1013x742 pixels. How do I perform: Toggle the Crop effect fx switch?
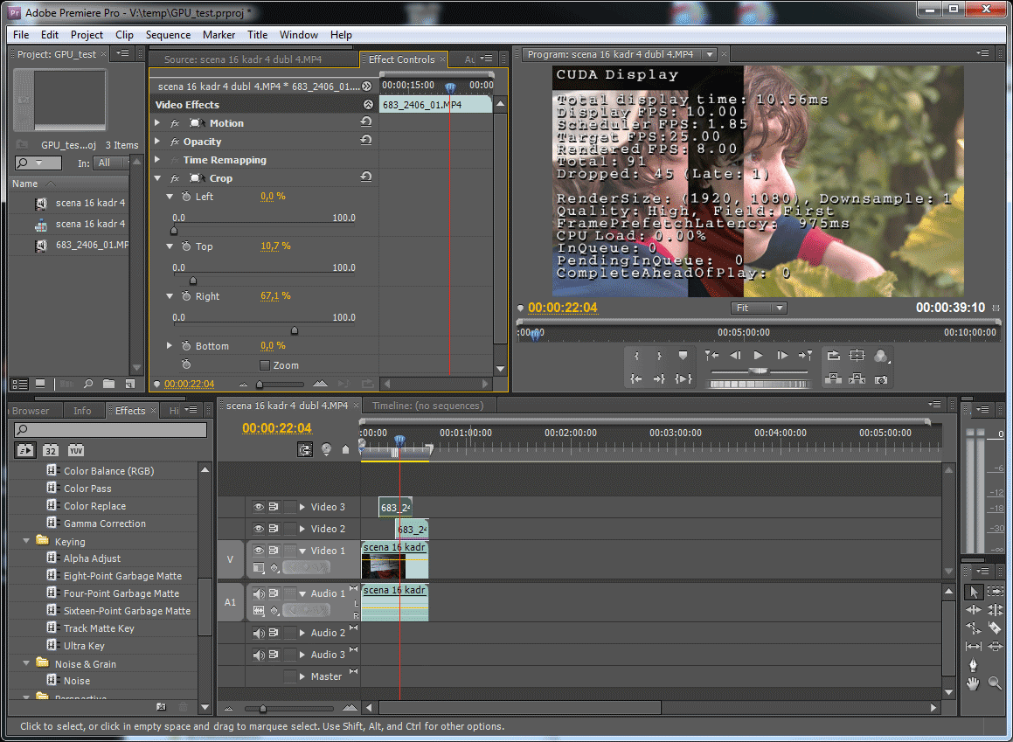tap(175, 178)
